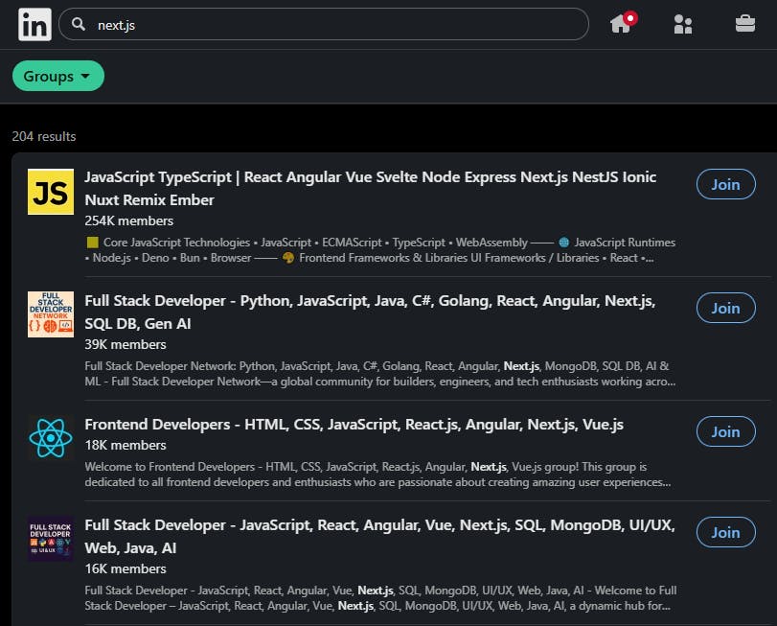Click the Full Stack Developer Network group logo
777x626 pixels.
click(x=49, y=313)
